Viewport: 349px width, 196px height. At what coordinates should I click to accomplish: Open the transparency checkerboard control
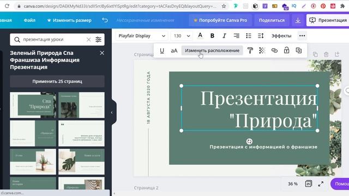click(x=262, y=51)
